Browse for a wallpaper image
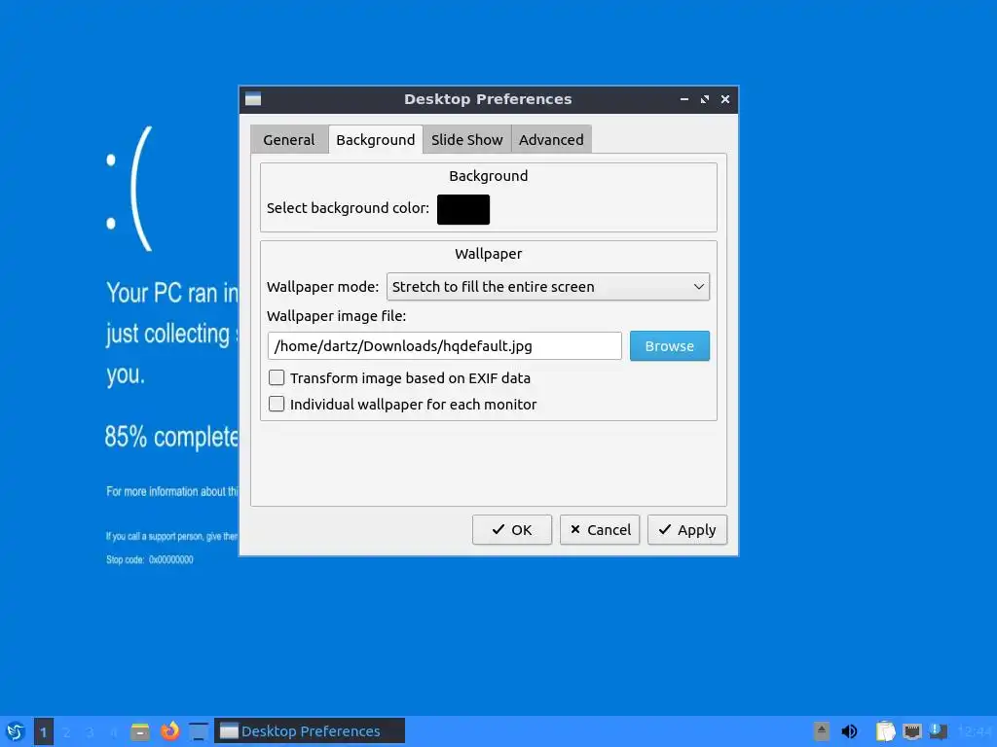 (x=670, y=346)
